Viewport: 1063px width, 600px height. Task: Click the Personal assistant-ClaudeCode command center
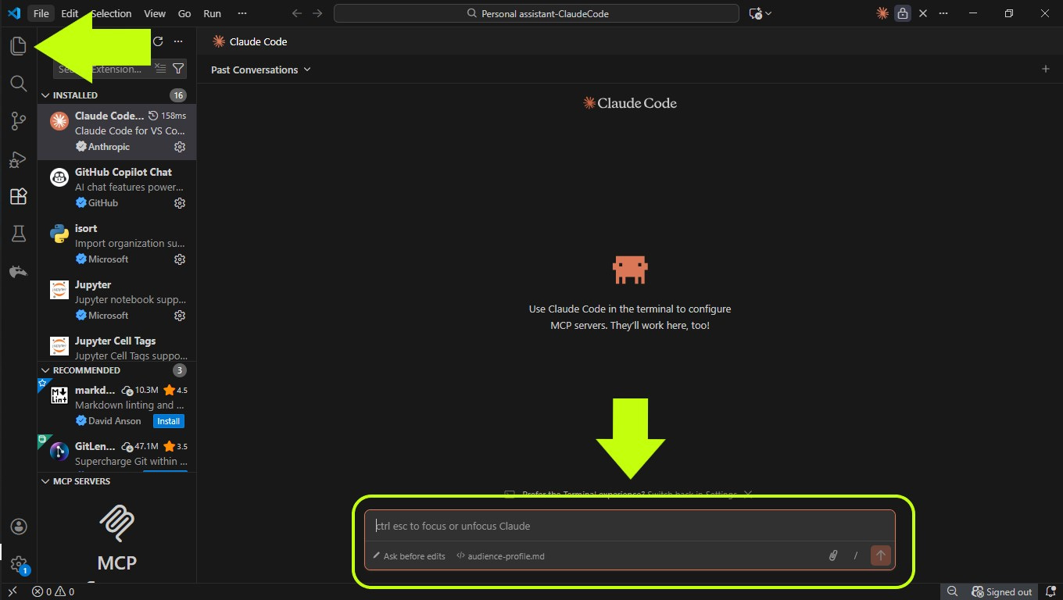click(536, 13)
